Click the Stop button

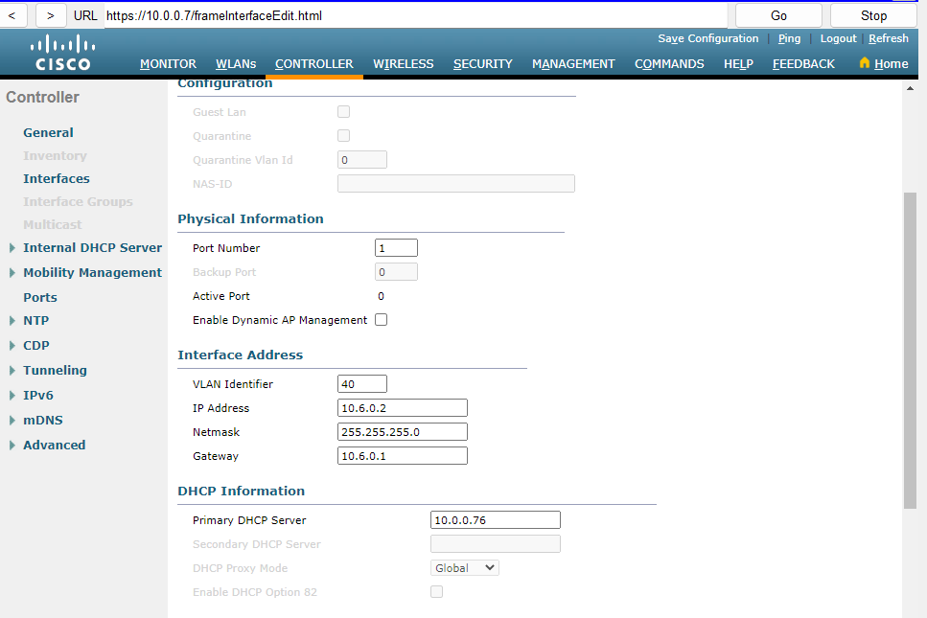click(x=873, y=15)
